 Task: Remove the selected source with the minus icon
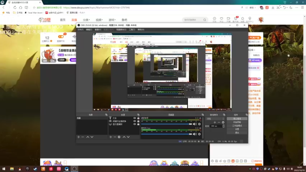click(x=115, y=137)
